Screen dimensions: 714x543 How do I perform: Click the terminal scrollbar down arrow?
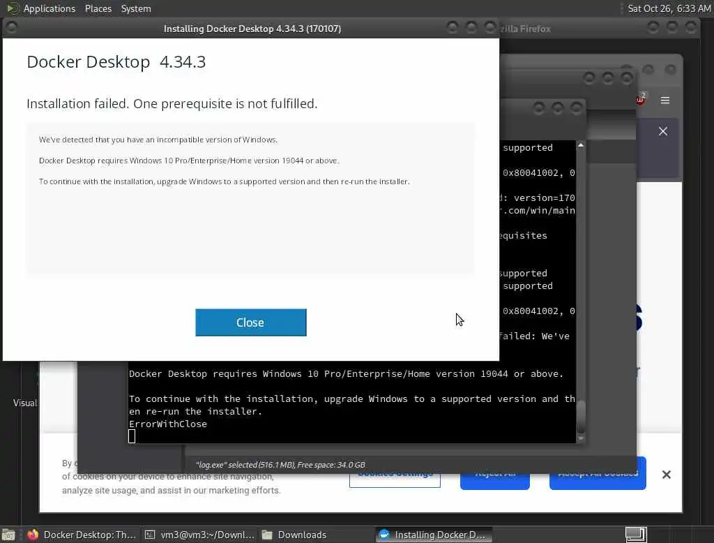581,438
